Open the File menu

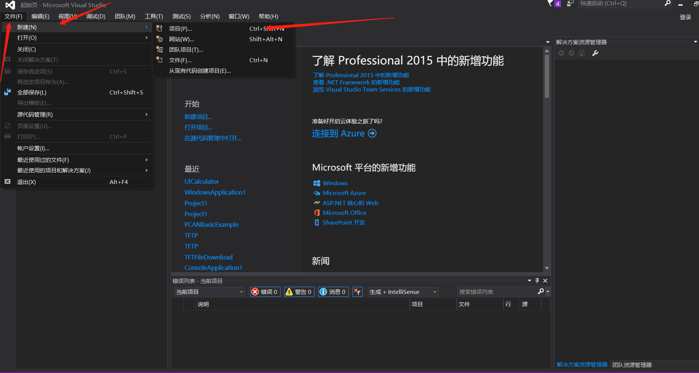coord(13,16)
